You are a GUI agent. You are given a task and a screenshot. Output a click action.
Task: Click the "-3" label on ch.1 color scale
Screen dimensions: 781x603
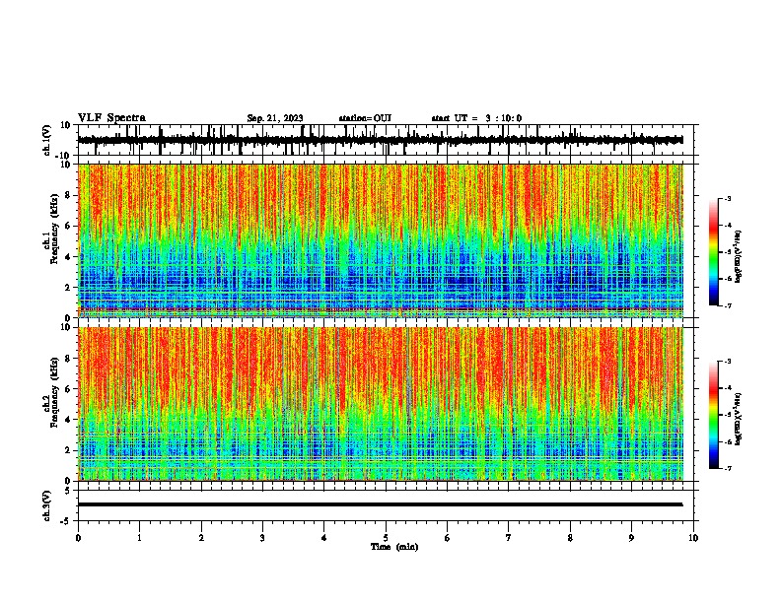[728, 198]
